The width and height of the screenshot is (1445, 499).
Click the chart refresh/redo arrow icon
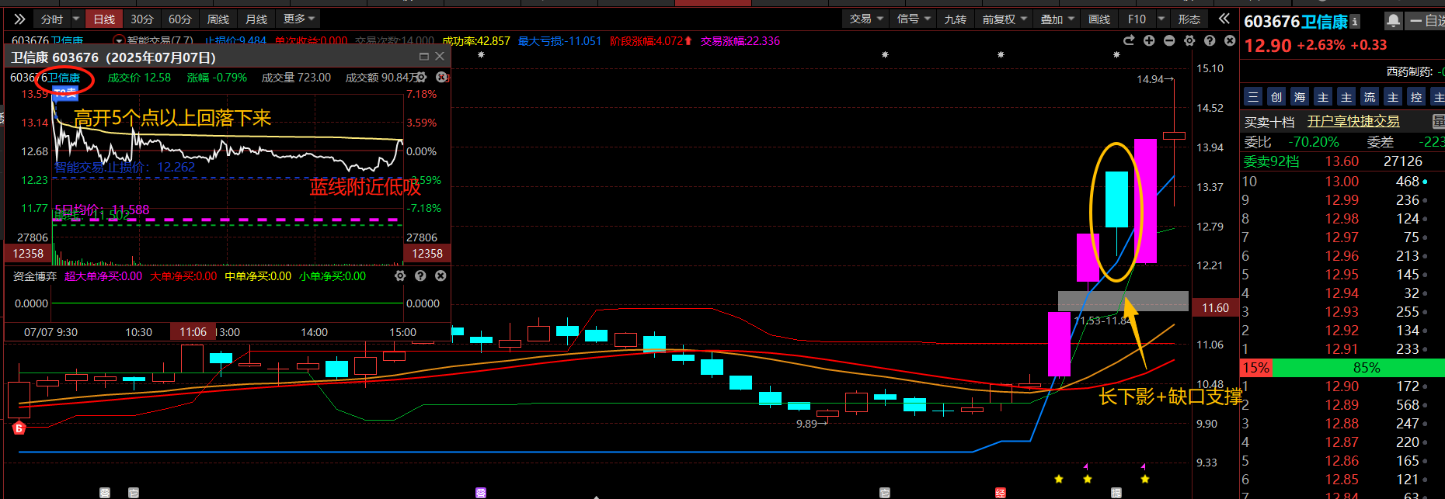[1130, 40]
